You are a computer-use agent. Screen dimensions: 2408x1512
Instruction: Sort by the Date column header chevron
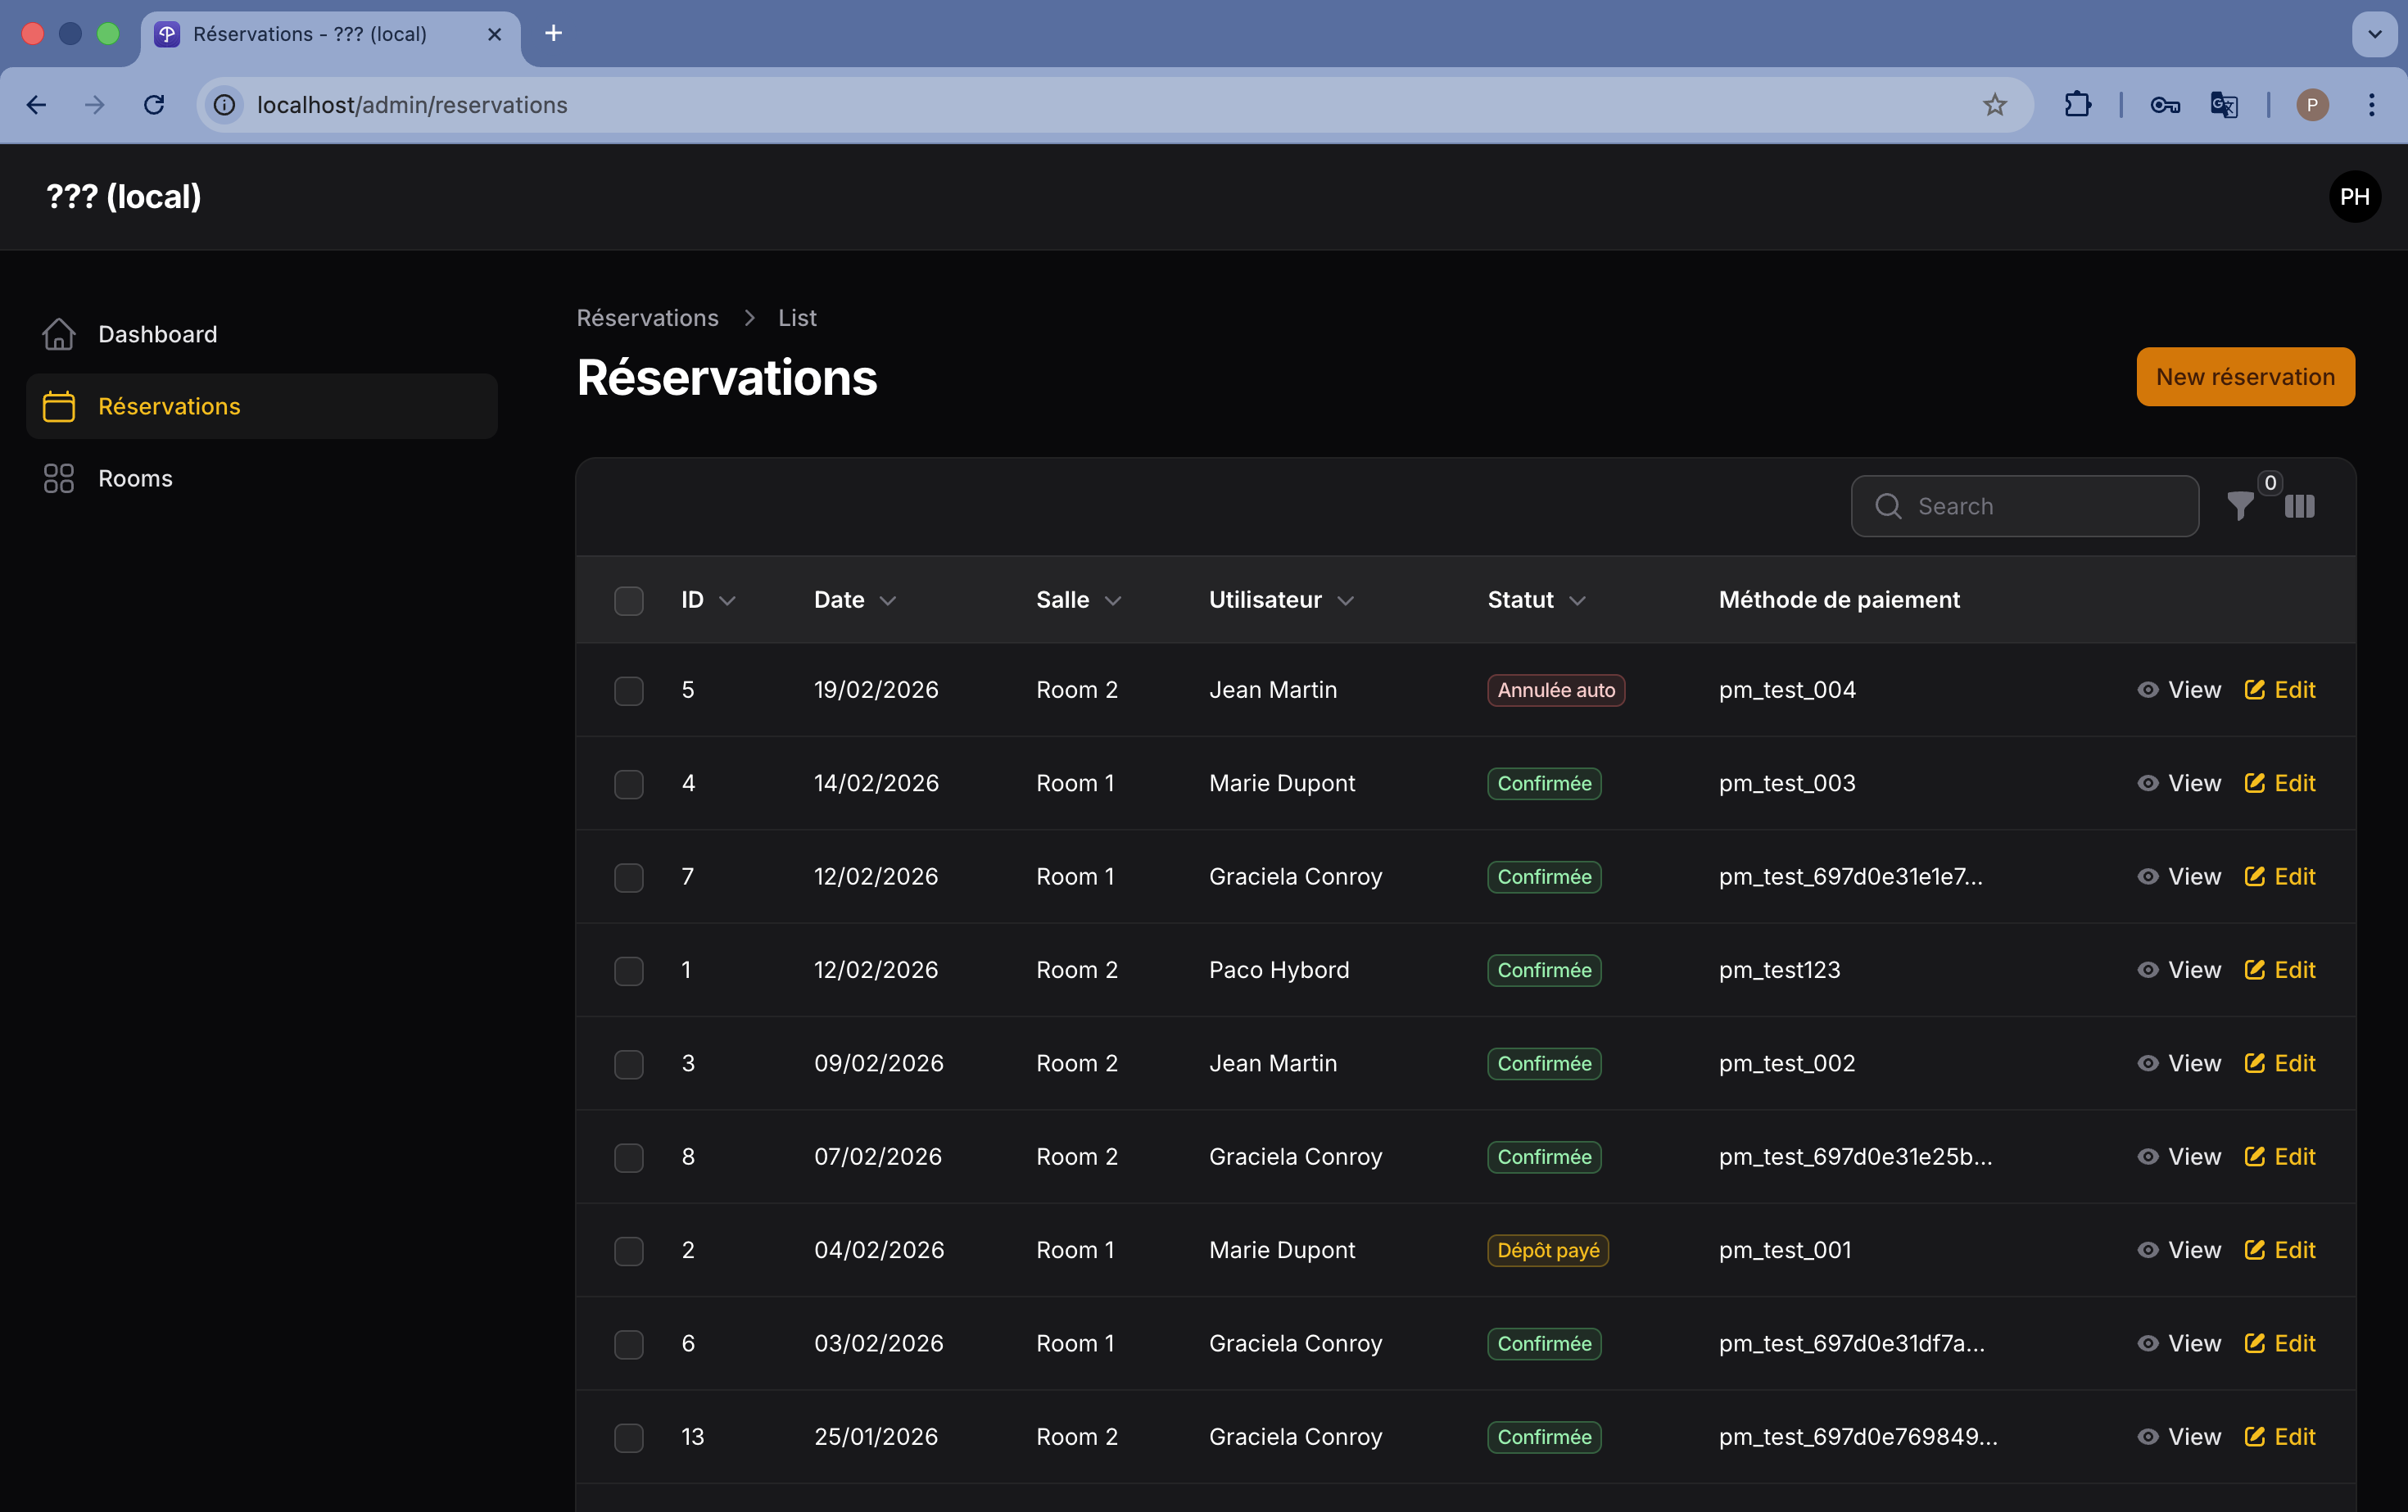[x=887, y=601]
